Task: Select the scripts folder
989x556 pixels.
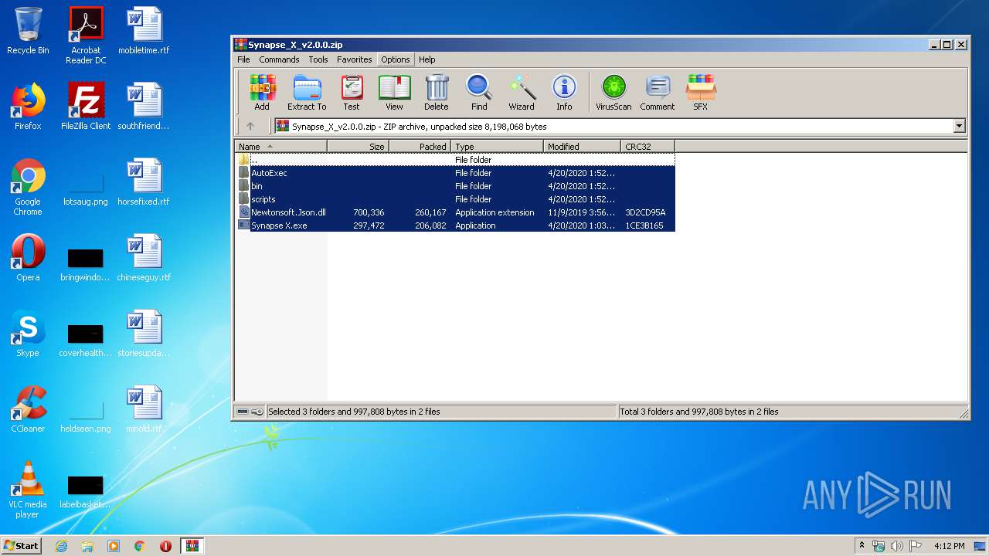Action: coord(455,199)
